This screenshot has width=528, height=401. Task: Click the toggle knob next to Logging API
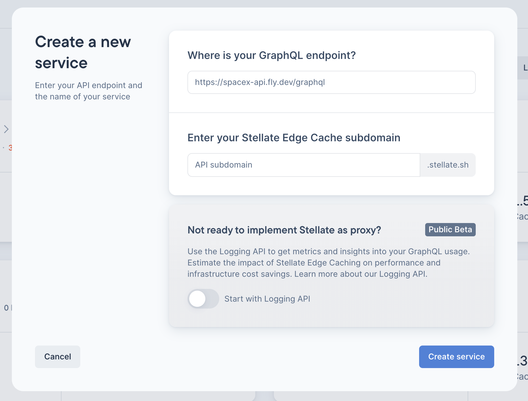click(198, 299)
